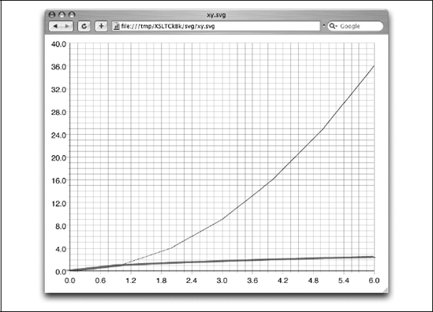Viewport: 433px width, 312px height.
Task: Click the x-axis label "5.4"
Action: 344,280
